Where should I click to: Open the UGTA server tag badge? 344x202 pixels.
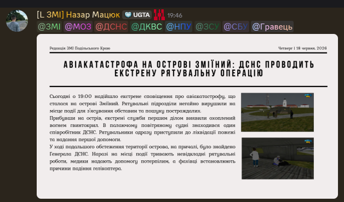(137, 15)
